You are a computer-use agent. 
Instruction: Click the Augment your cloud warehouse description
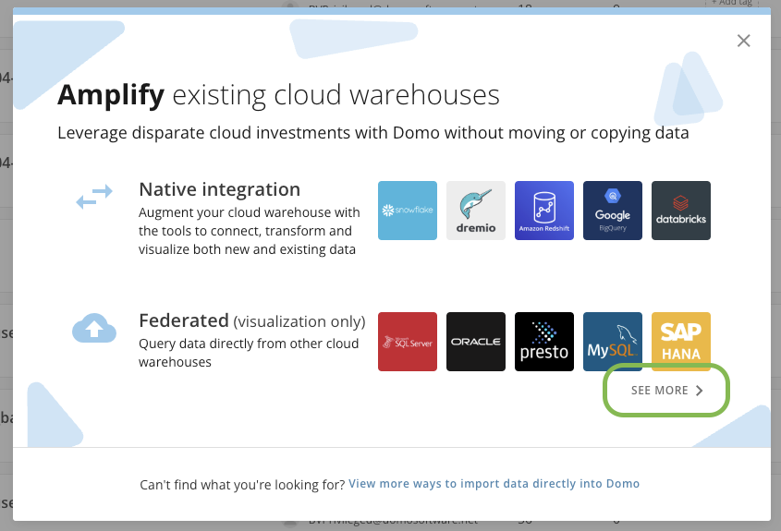(x=249, y=231)
